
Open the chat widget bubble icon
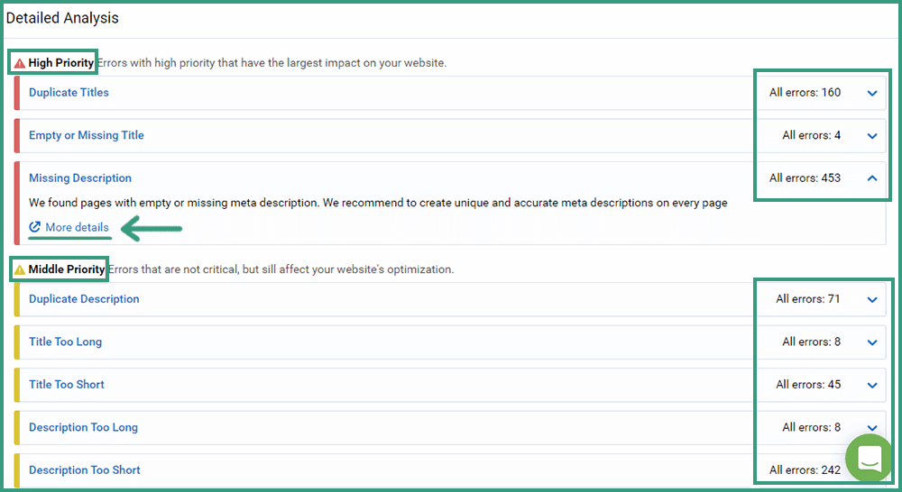click(870, 458)
